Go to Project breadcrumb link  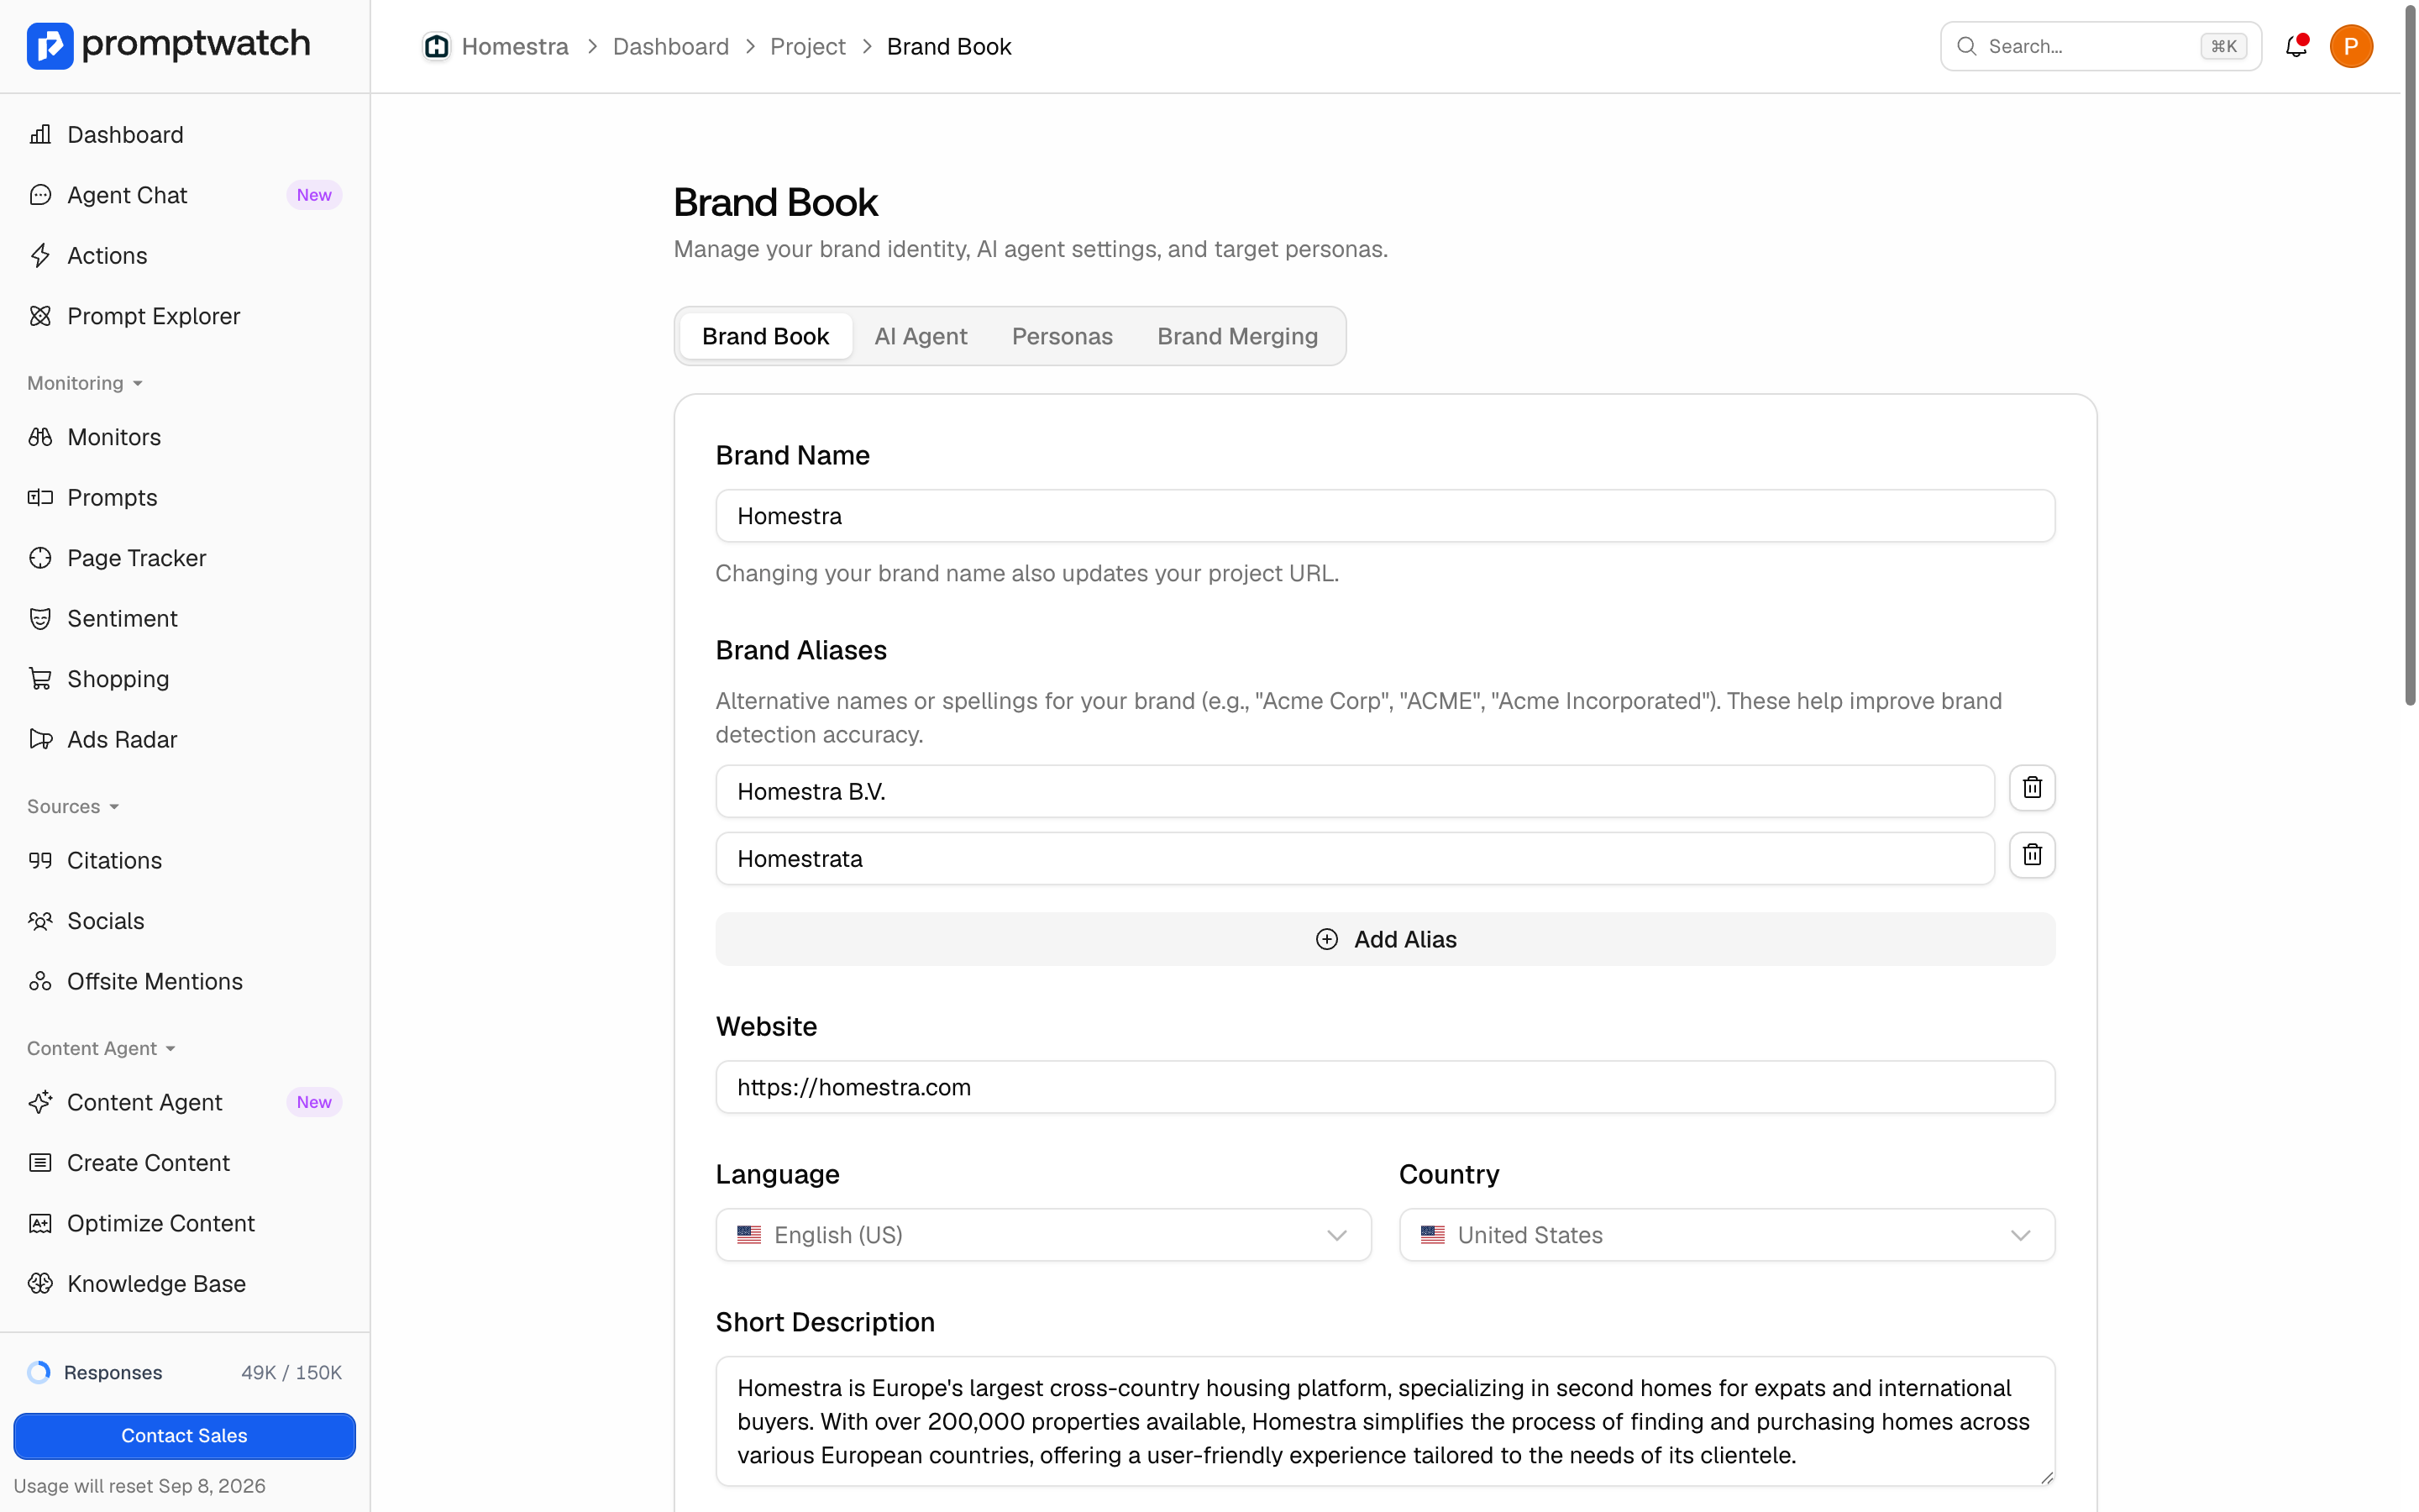[808, 46]
